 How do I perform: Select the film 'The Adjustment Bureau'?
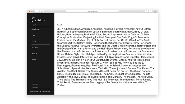point(123,69)
